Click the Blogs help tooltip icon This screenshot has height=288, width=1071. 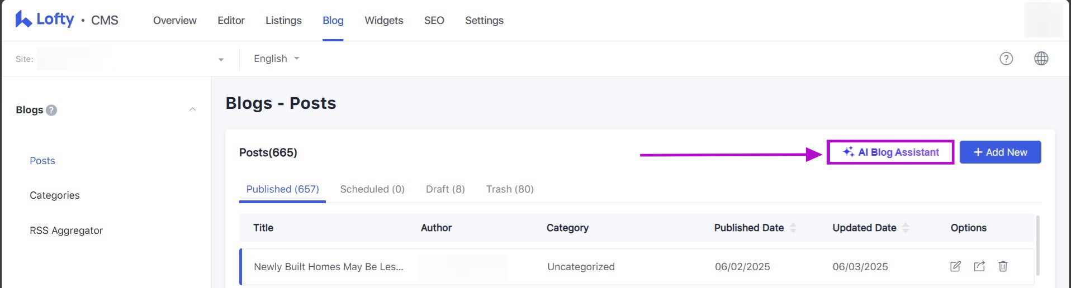(51, 110)
